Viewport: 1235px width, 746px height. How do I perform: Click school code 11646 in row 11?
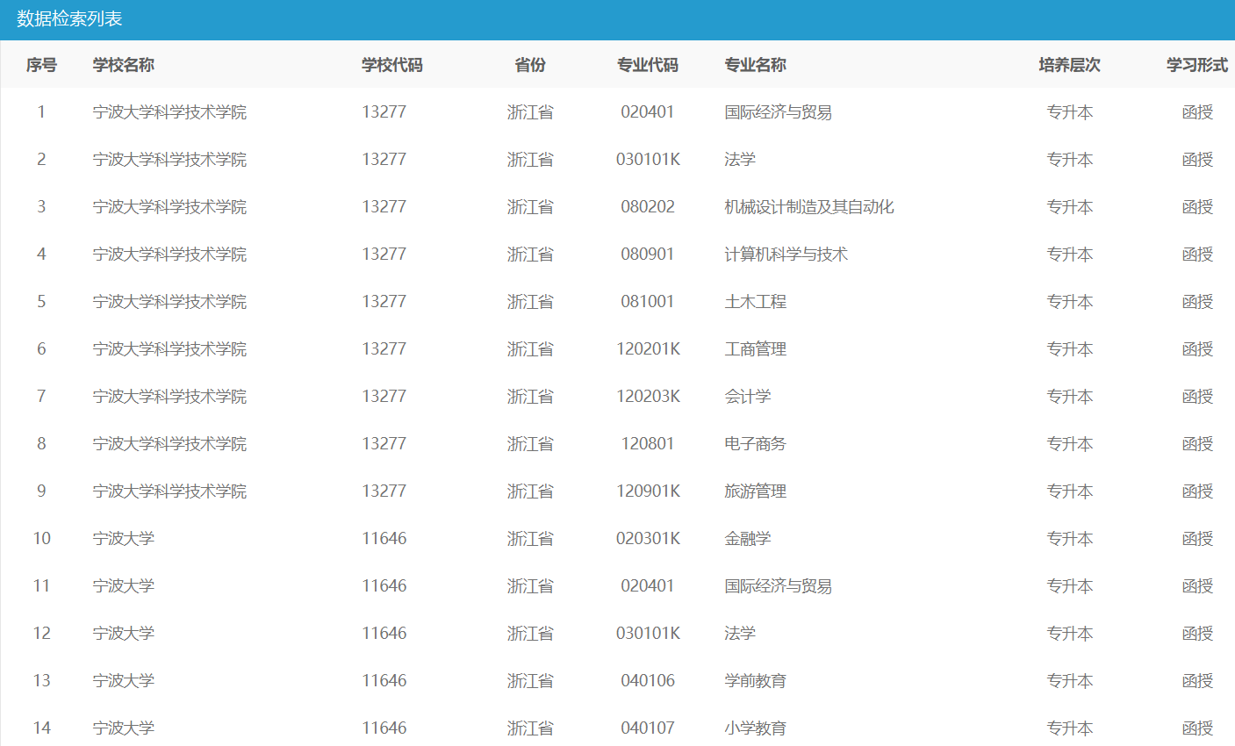(x=384, y=586)
